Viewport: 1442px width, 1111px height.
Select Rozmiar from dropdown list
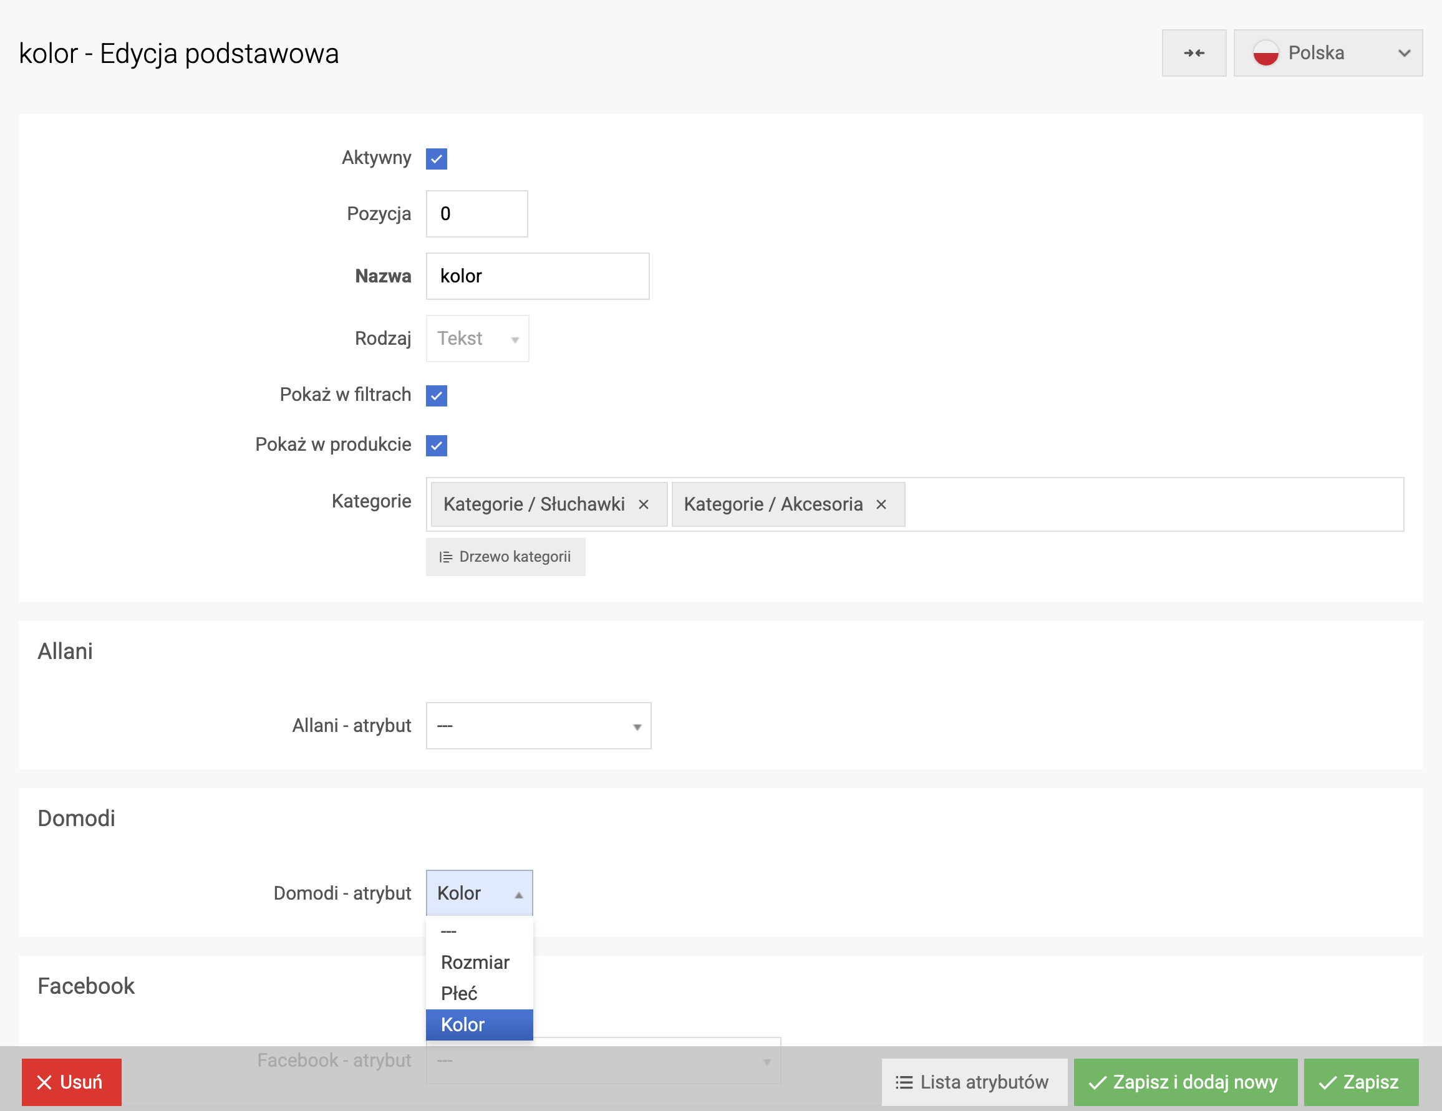coord(475,963)
